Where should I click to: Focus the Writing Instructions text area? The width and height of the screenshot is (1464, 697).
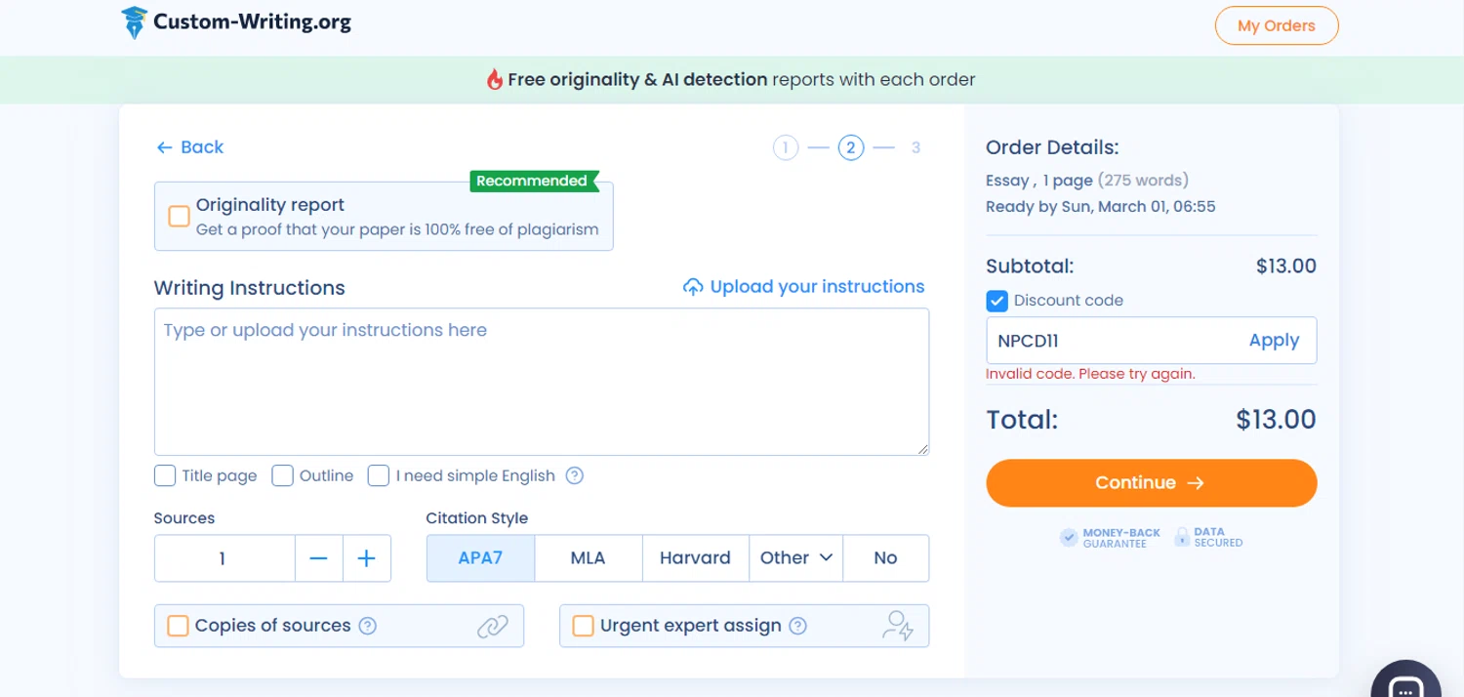point(542,382)
